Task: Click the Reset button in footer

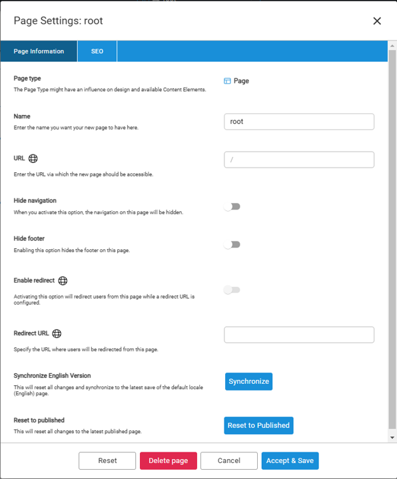Action: pos(107,460)
